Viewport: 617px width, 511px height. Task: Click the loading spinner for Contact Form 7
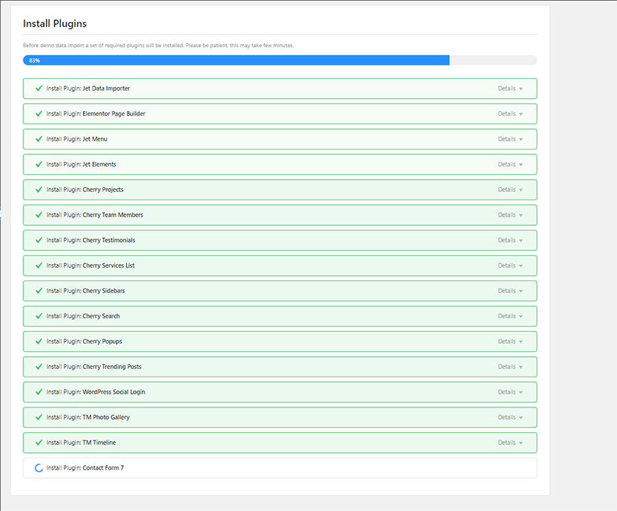pyautogui.click(x=38, y=468)
